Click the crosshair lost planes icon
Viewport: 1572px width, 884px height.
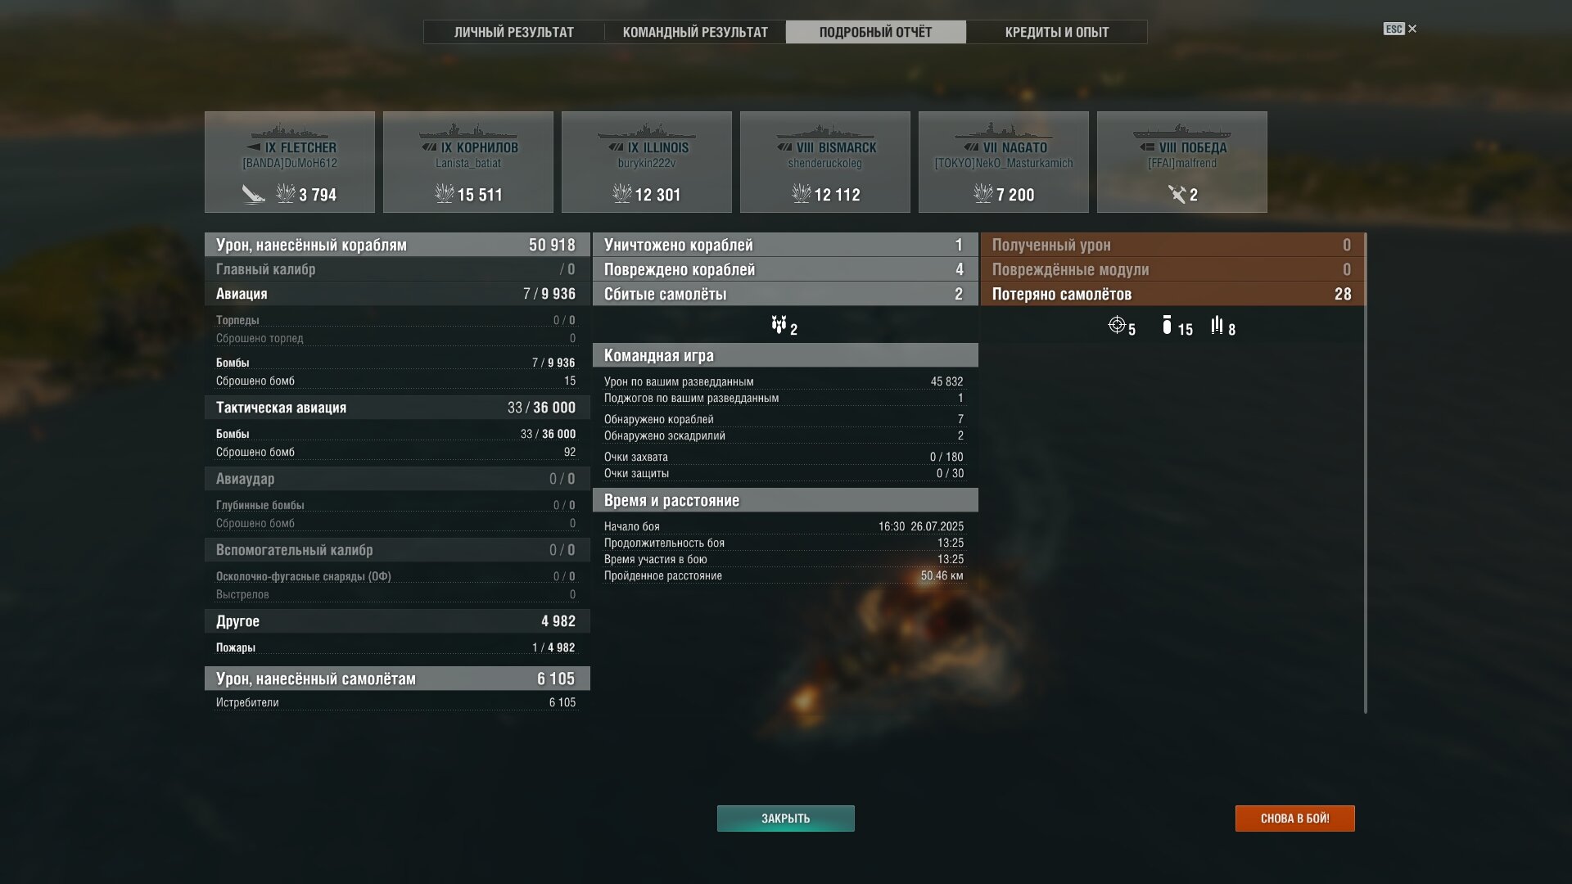[x=1117, y=325]
